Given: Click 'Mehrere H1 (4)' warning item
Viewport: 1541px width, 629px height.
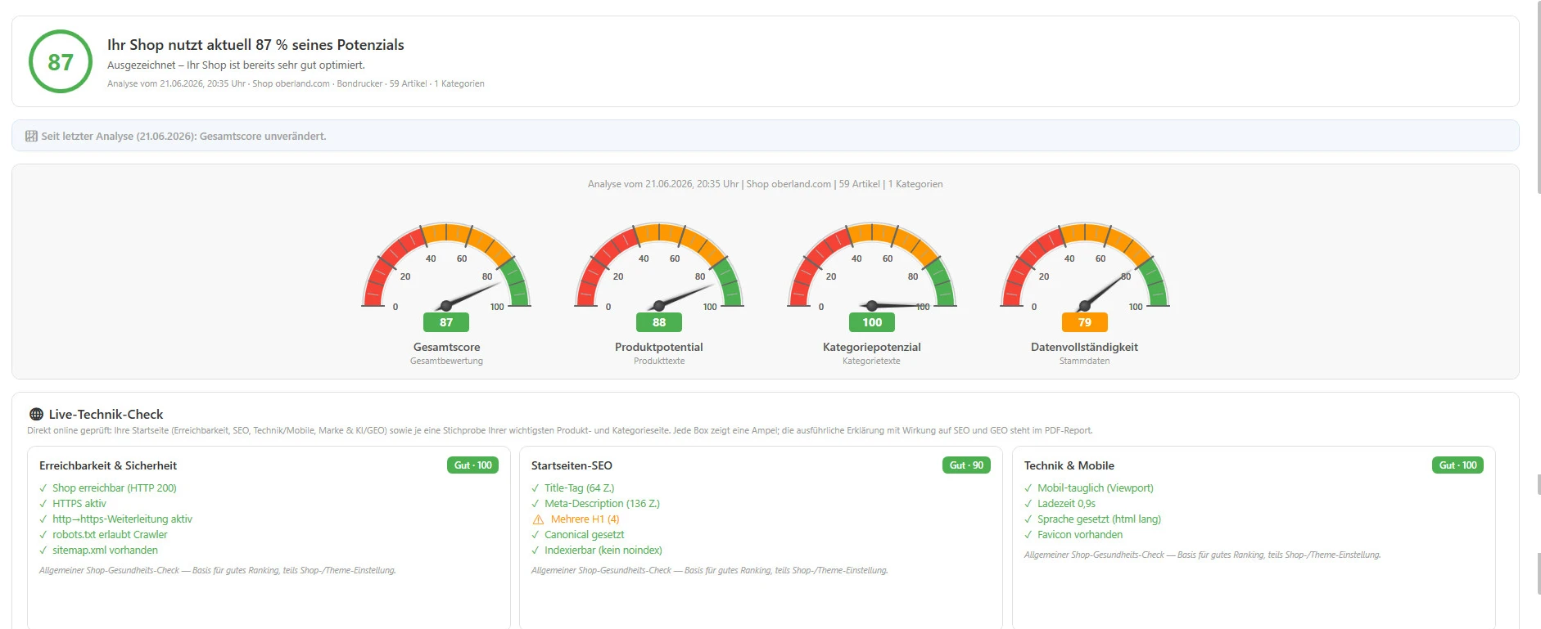Looking at the screenshot, I should (x=585, y=519).
